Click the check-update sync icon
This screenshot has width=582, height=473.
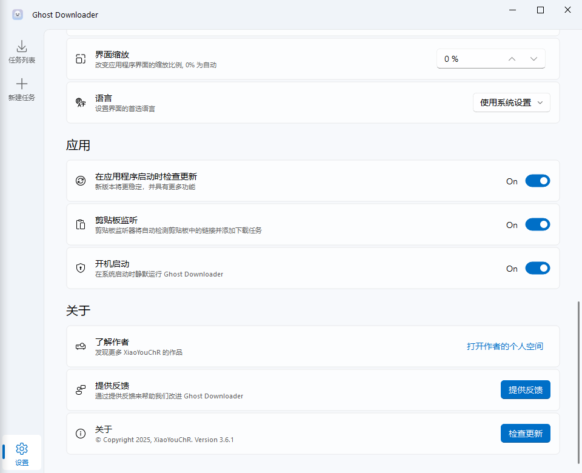pyautogui.click(x=81, y=181)
